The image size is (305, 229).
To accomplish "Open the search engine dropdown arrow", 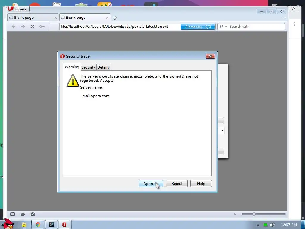I will (x=226, y=27).
